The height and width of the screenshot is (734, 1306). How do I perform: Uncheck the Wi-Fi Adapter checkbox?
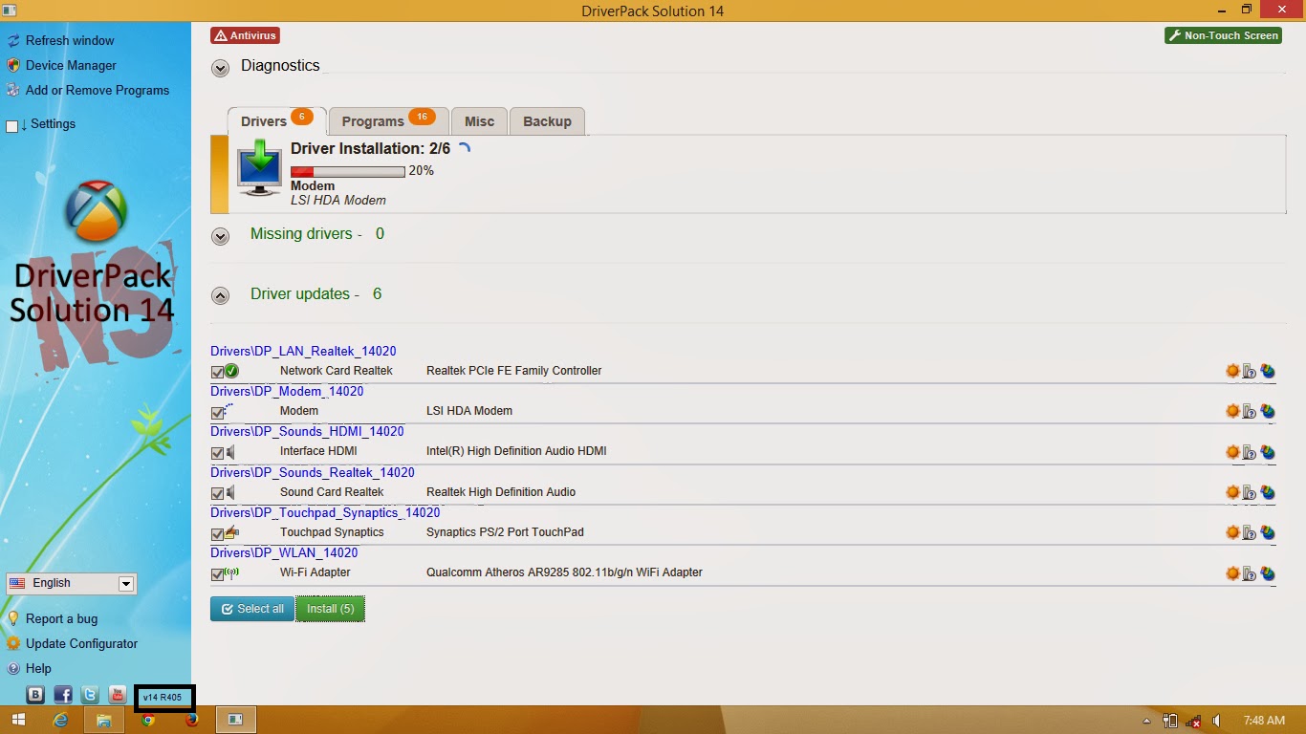pyautogui.click(x=217, y=574)
